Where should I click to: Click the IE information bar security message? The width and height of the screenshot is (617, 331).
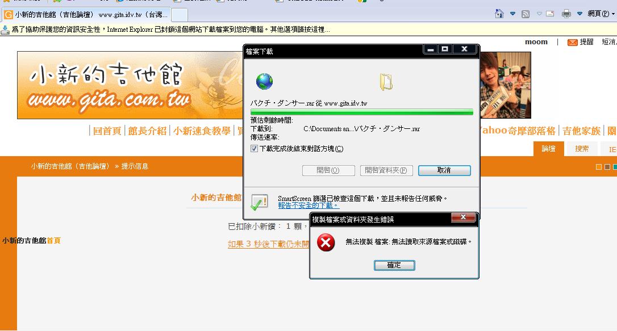click(171, 30)
